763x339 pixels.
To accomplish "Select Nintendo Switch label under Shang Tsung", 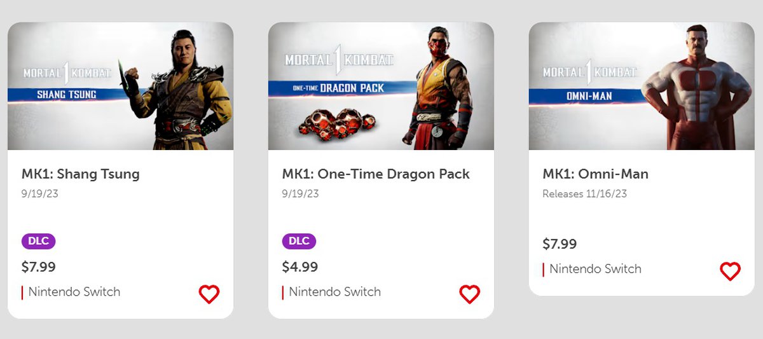I will [x=74, y=292].
